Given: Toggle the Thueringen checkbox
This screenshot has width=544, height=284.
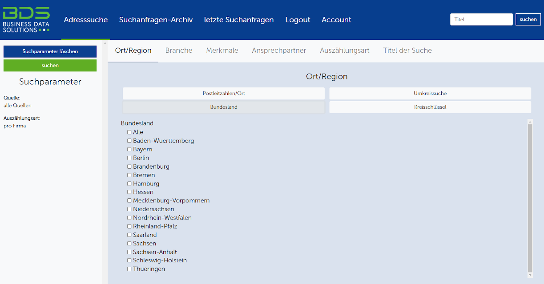Looking at the screenshot, I should tap(129, 269).
